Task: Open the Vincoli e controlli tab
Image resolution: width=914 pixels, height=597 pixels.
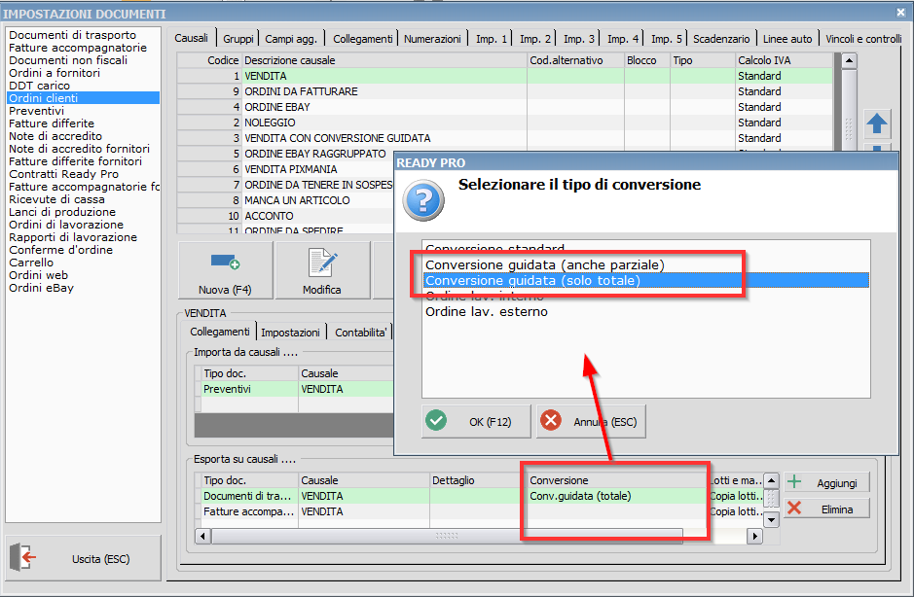Action: (863, 39)
